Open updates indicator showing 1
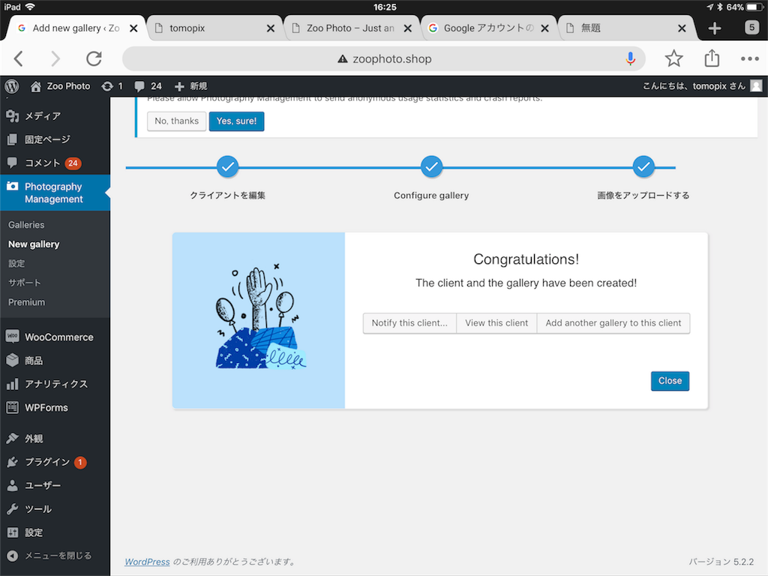Image resolution: width=768 pixels, height=576 pixels. click(x=112, y=86)
